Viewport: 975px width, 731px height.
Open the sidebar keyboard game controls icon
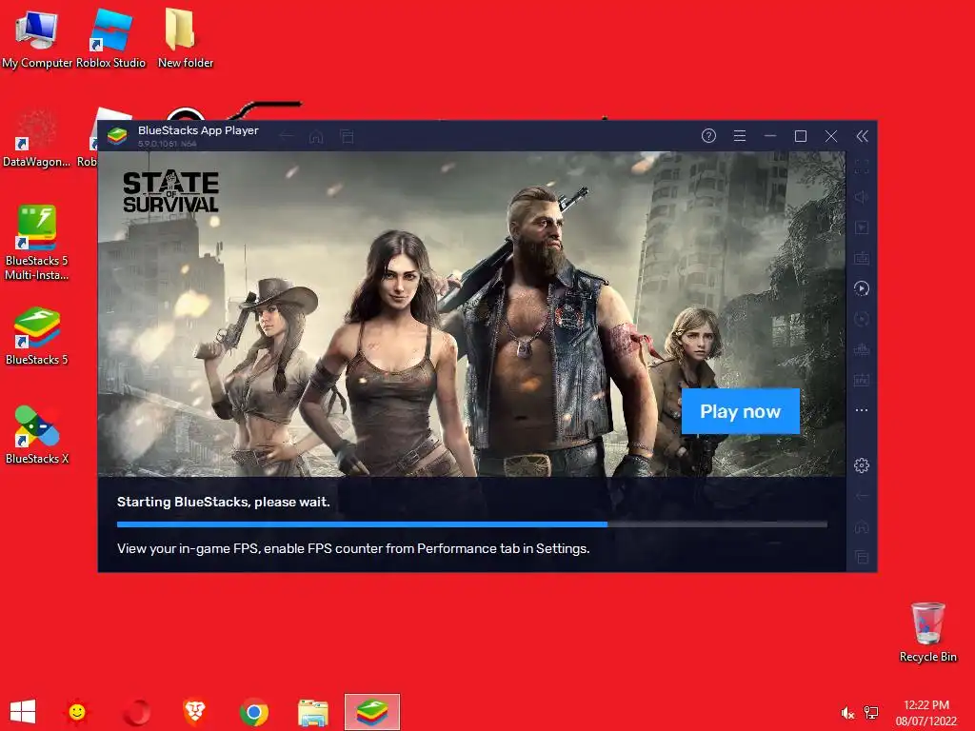(x=861, y=258)
